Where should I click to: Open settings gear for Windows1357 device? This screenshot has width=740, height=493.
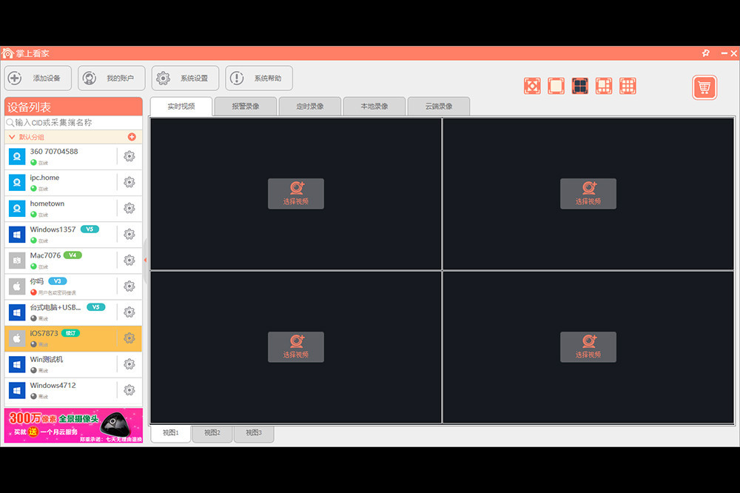[x=129, y=234]
